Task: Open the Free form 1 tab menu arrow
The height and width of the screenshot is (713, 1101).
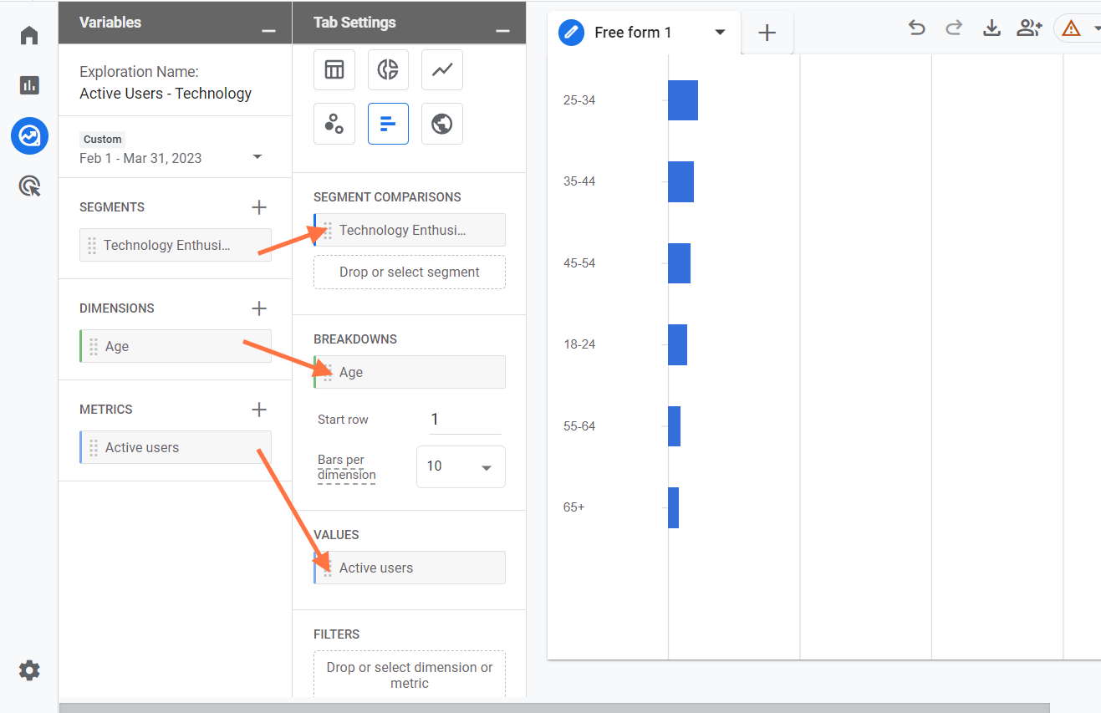Action: [720, 33]
